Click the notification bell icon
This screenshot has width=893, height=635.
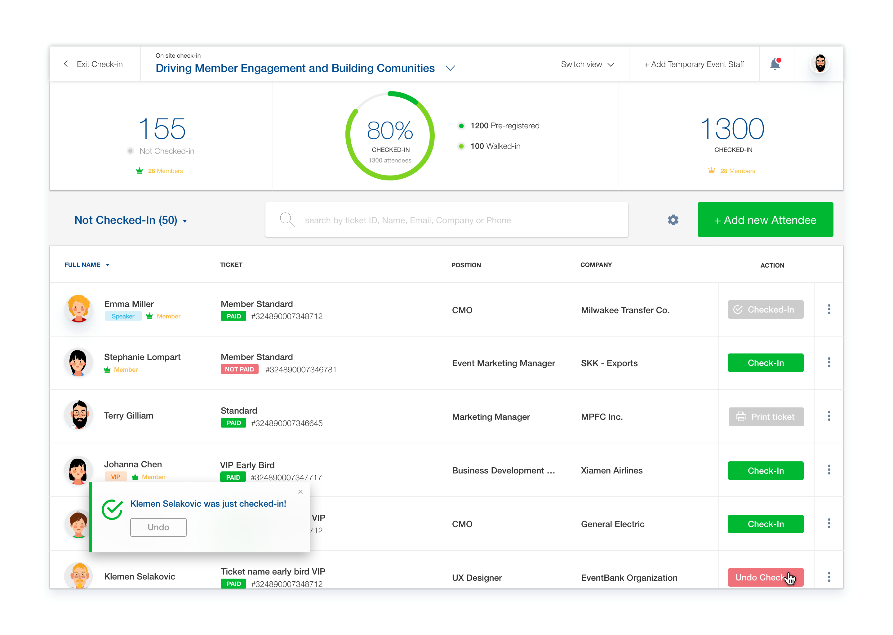[x=775, y=64]
